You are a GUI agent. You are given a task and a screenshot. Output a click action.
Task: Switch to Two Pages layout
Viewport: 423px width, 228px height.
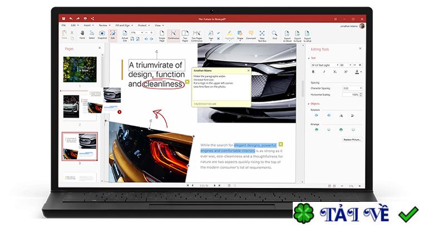point(185,36)
